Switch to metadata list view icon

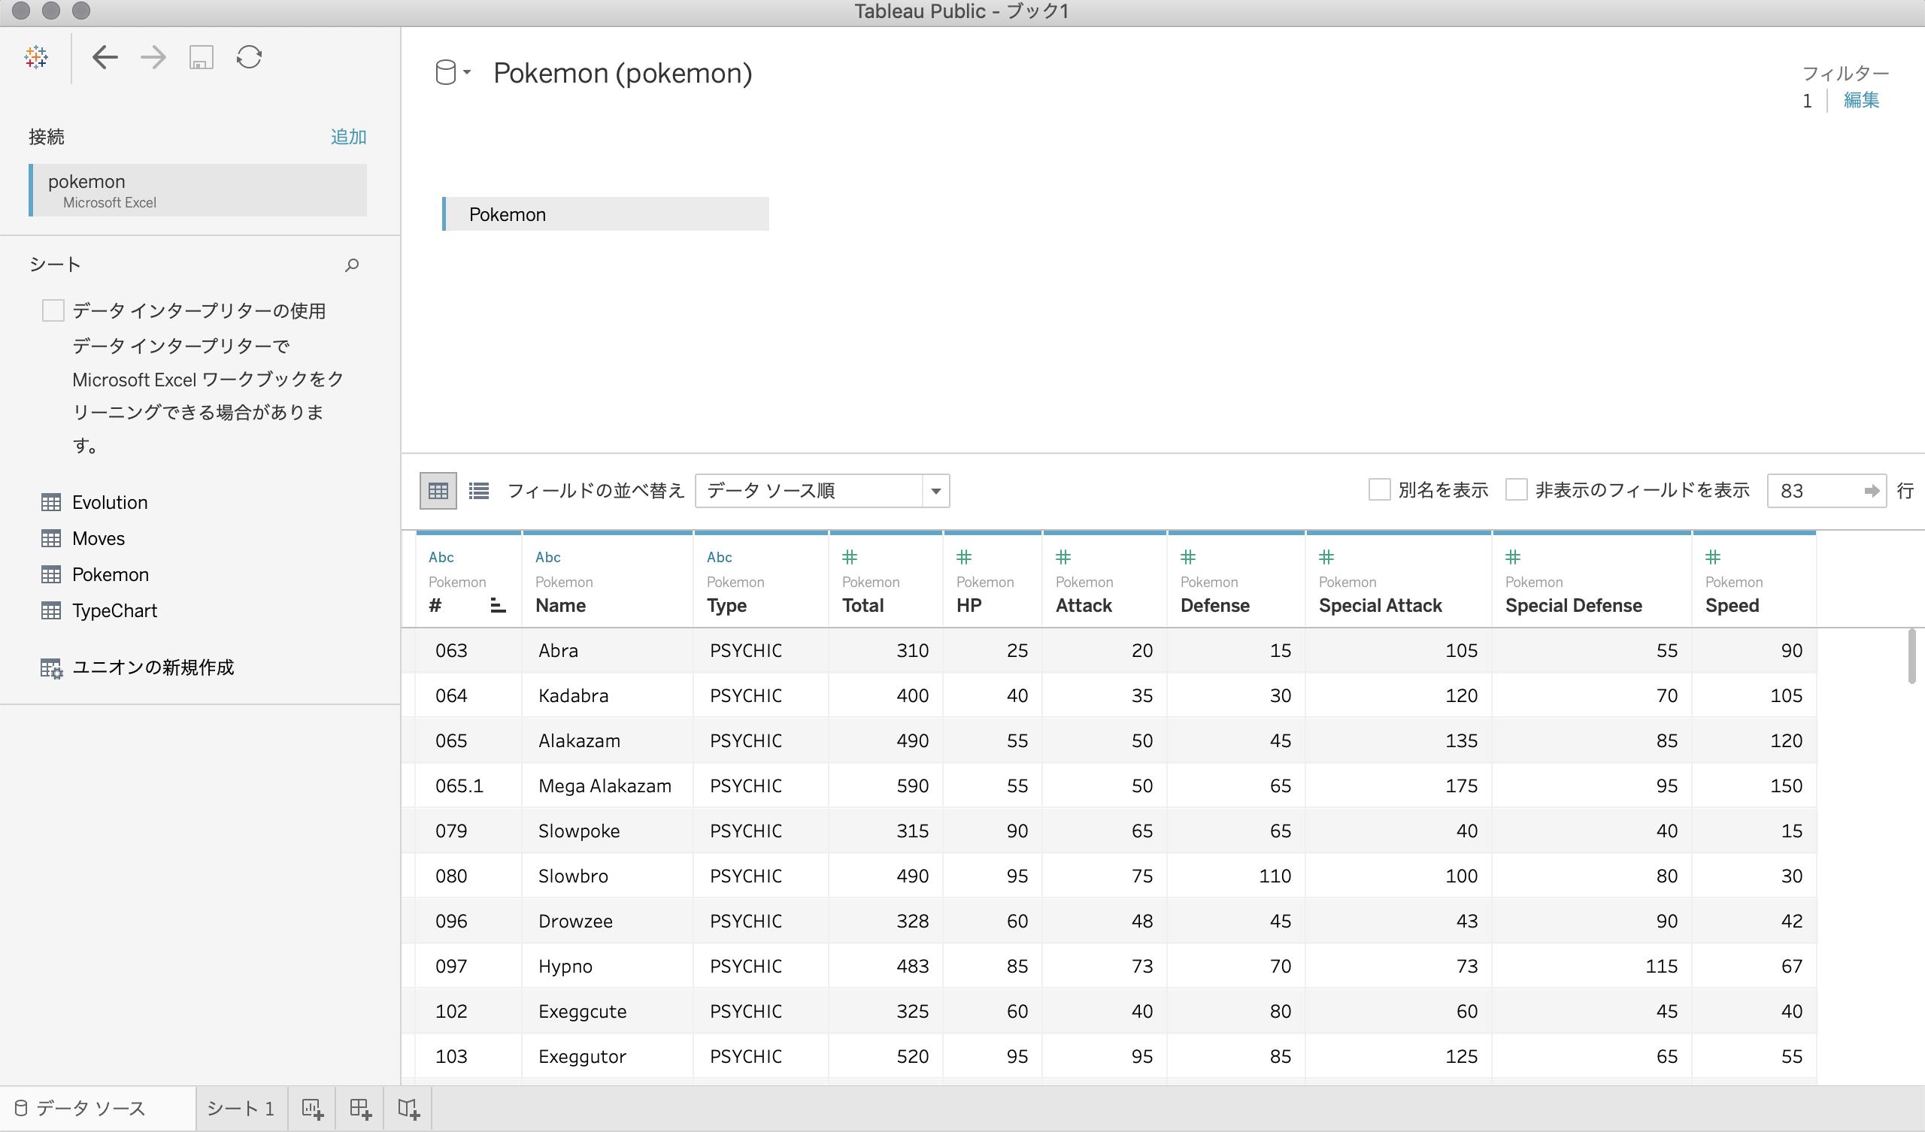pyautogui.click(x=479, y=490)
